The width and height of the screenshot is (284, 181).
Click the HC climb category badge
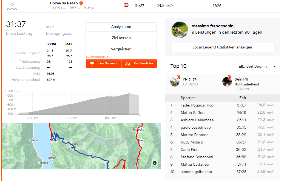[126, 5]
